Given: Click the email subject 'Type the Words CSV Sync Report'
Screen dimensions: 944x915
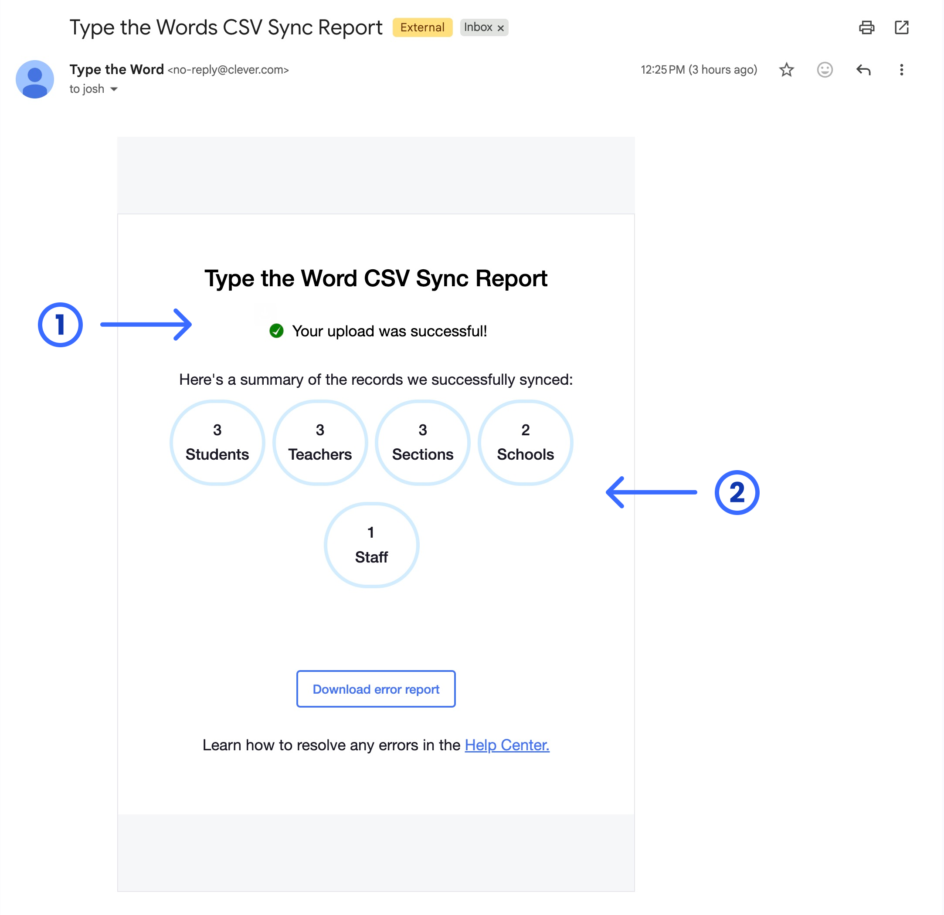Looking at the screenshot, I should tap(226, 27).
